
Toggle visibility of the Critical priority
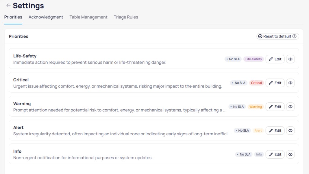[x=291, y=83]
